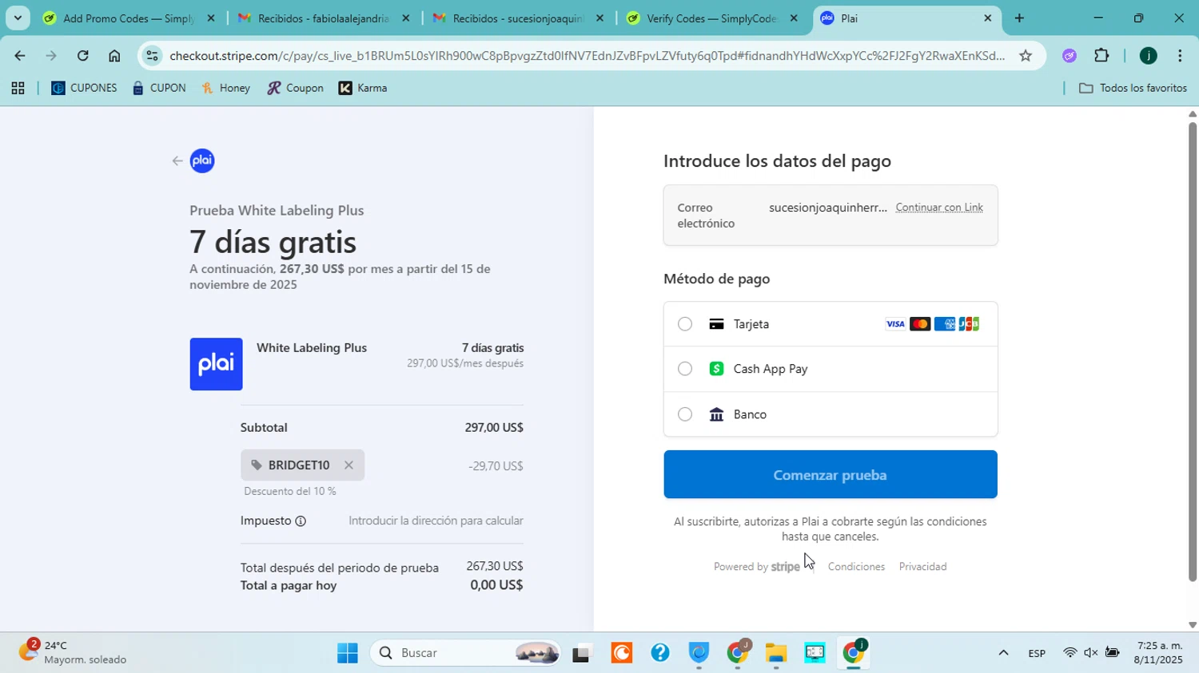Viewport: 1199px width, 673px height.
Task: Open Chrome three-dot menu
Action: [x=1180, y=56]
